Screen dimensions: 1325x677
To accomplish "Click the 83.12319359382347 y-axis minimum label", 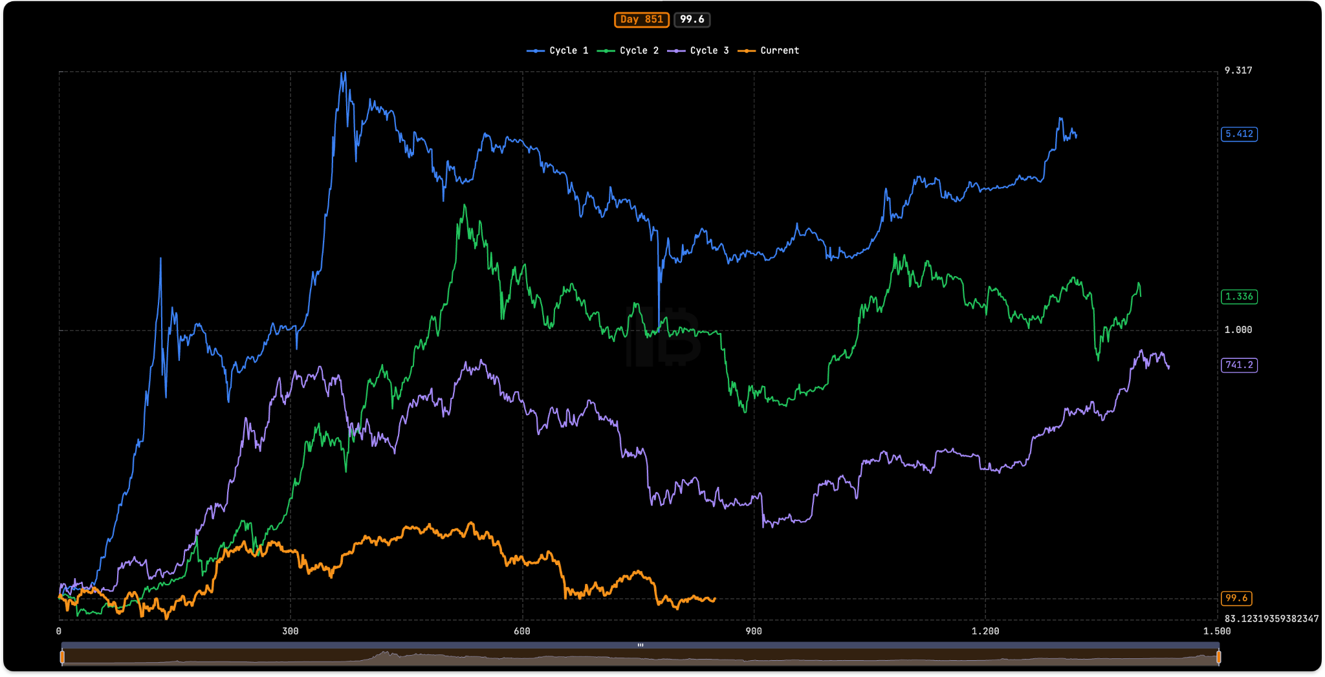I will pyautogui.click(x=1271, y=619).
